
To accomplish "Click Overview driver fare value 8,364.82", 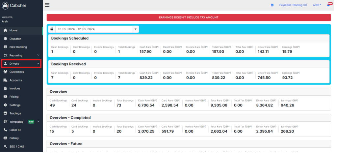I will (265, 105).
